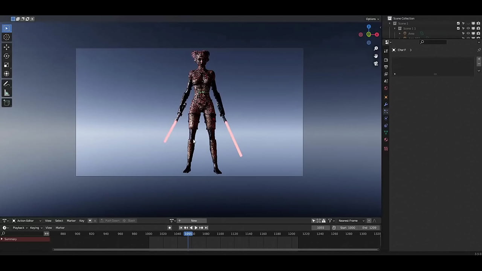Toggle Scene 1 exclude checkbox in outliner

tap(458, 23)
